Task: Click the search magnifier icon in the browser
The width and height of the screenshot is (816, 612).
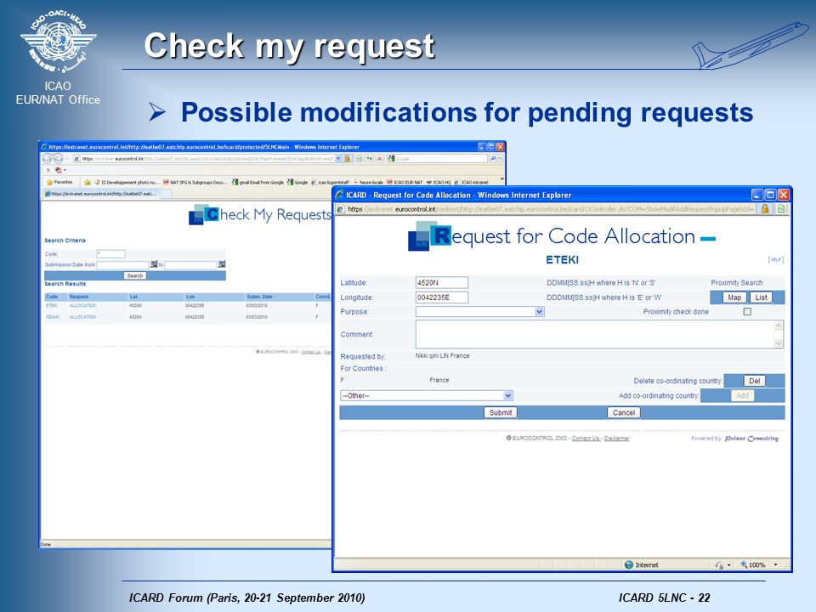Action: click(493, 158)
